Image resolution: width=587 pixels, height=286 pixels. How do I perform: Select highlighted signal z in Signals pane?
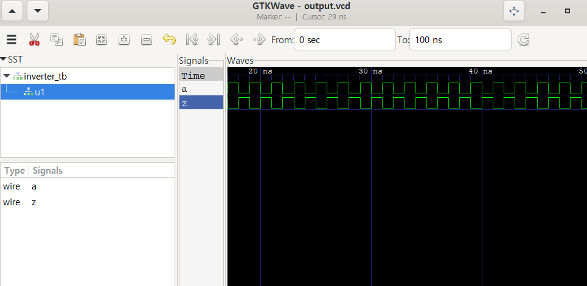tap(201, 104)
